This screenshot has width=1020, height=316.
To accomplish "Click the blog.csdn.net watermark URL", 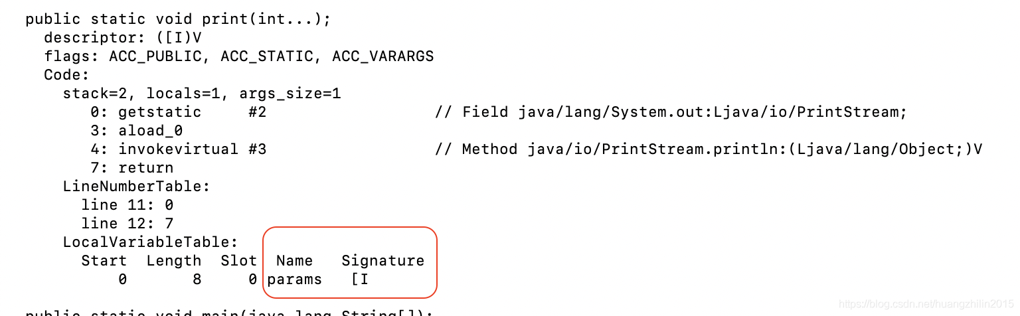I will [x=926, y=304].
